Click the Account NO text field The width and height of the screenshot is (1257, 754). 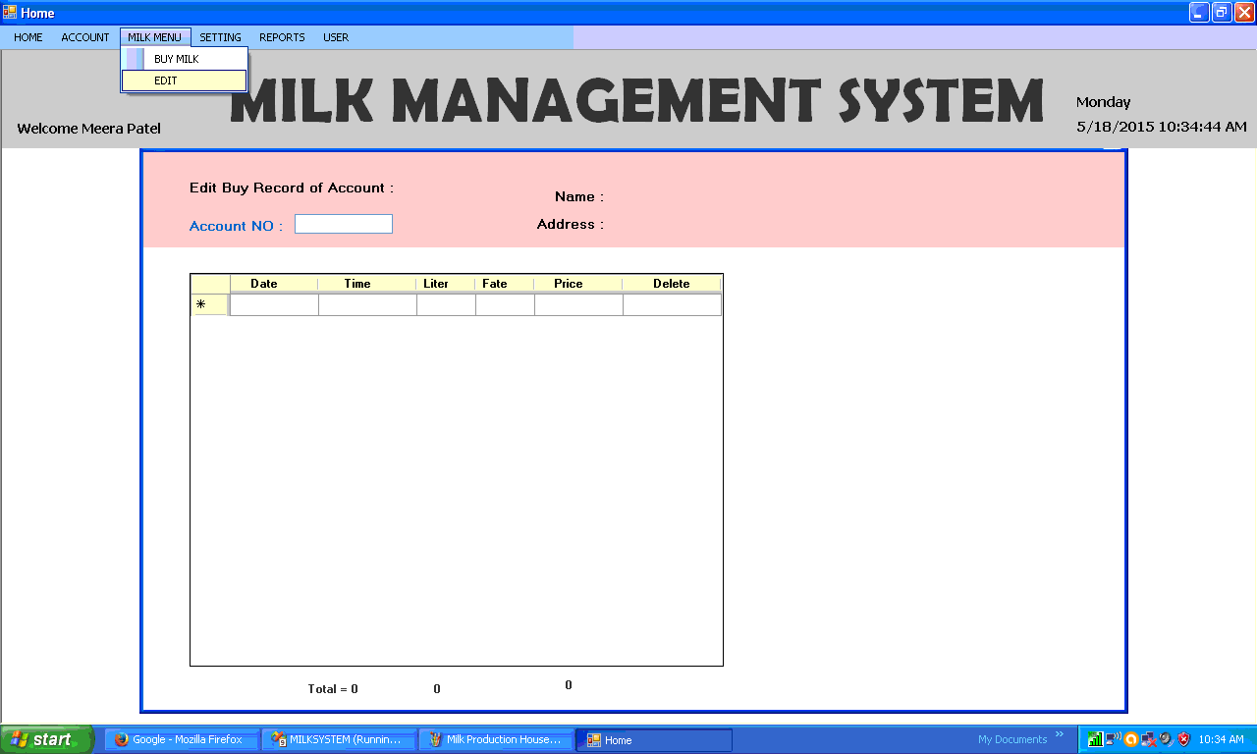[x=344, y=224]
